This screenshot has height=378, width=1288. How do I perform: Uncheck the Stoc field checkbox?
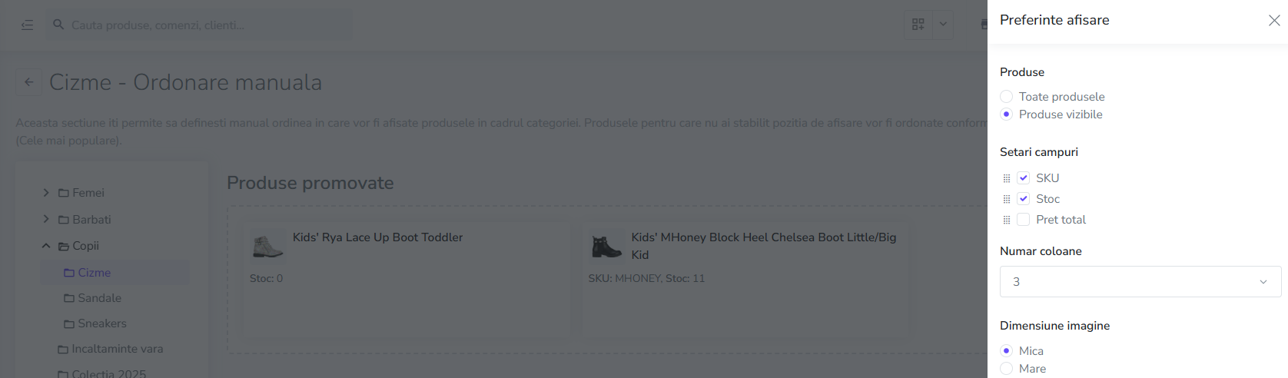[x=1023, y=199]
